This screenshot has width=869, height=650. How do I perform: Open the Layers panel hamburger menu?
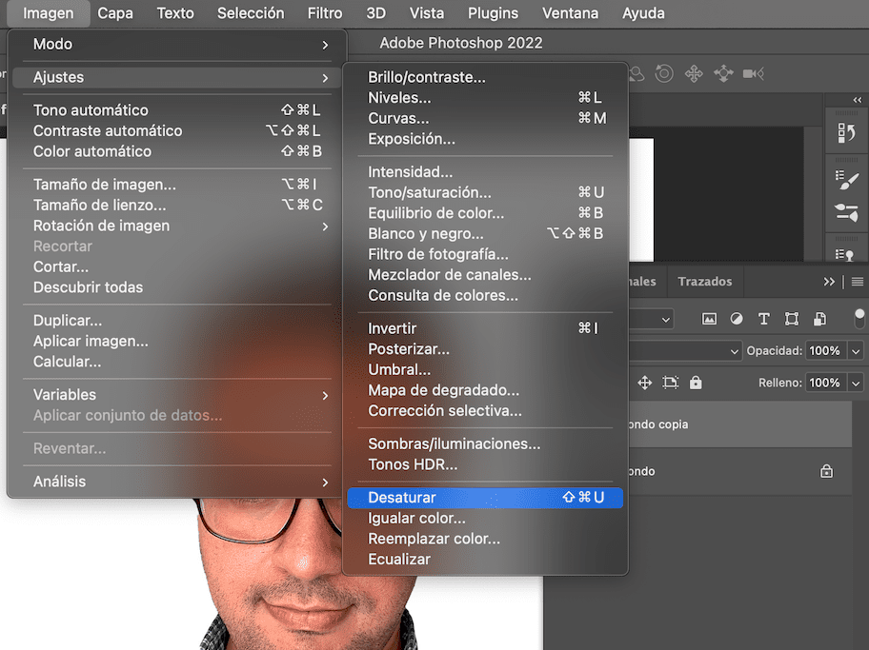coord(858,282)
